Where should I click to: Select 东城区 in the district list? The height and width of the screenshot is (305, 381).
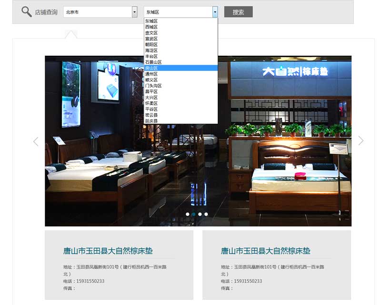[181, 21]
